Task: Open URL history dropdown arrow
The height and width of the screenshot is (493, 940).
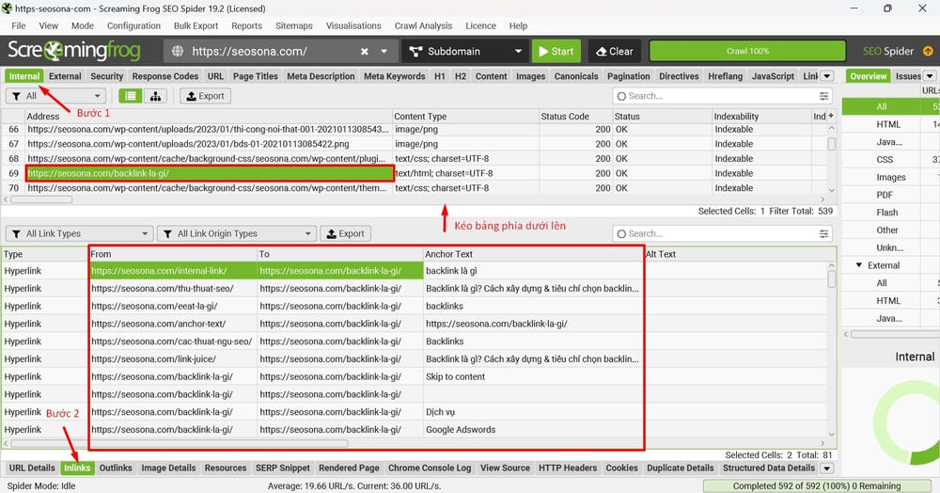Action: [384, 52]
